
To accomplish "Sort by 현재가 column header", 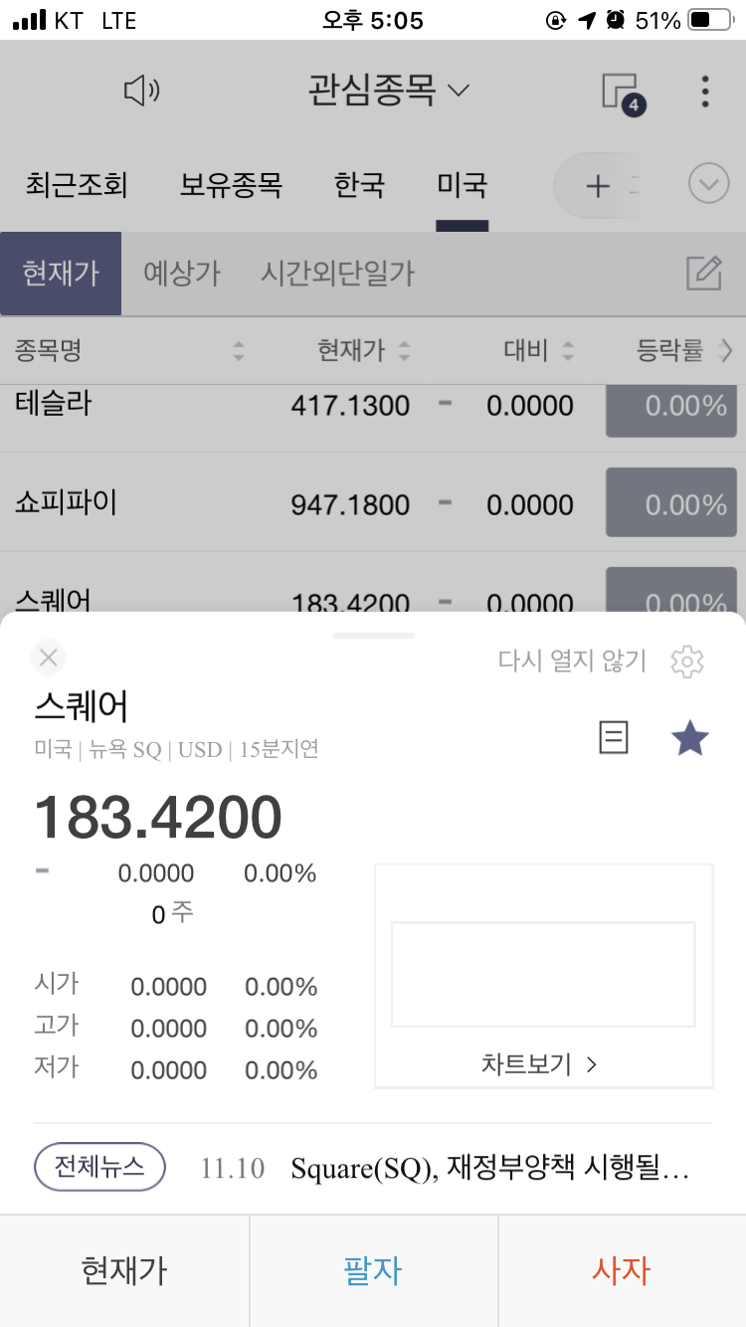I will click(x=363, y=350).
